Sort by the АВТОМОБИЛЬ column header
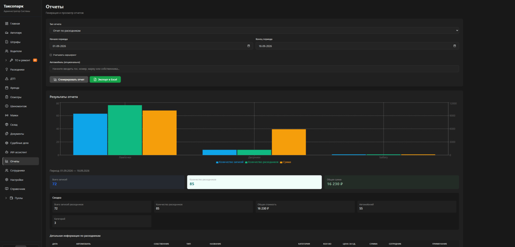Screen dimensions: 515x247 click(83, 244)
